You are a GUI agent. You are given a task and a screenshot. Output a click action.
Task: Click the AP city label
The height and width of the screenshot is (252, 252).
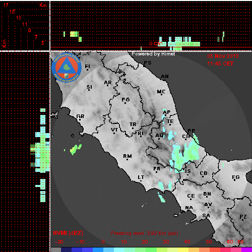(x=167, y=112)
